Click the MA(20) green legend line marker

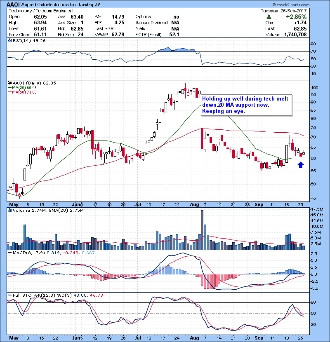pyautogui.click(x=10, y=88)
